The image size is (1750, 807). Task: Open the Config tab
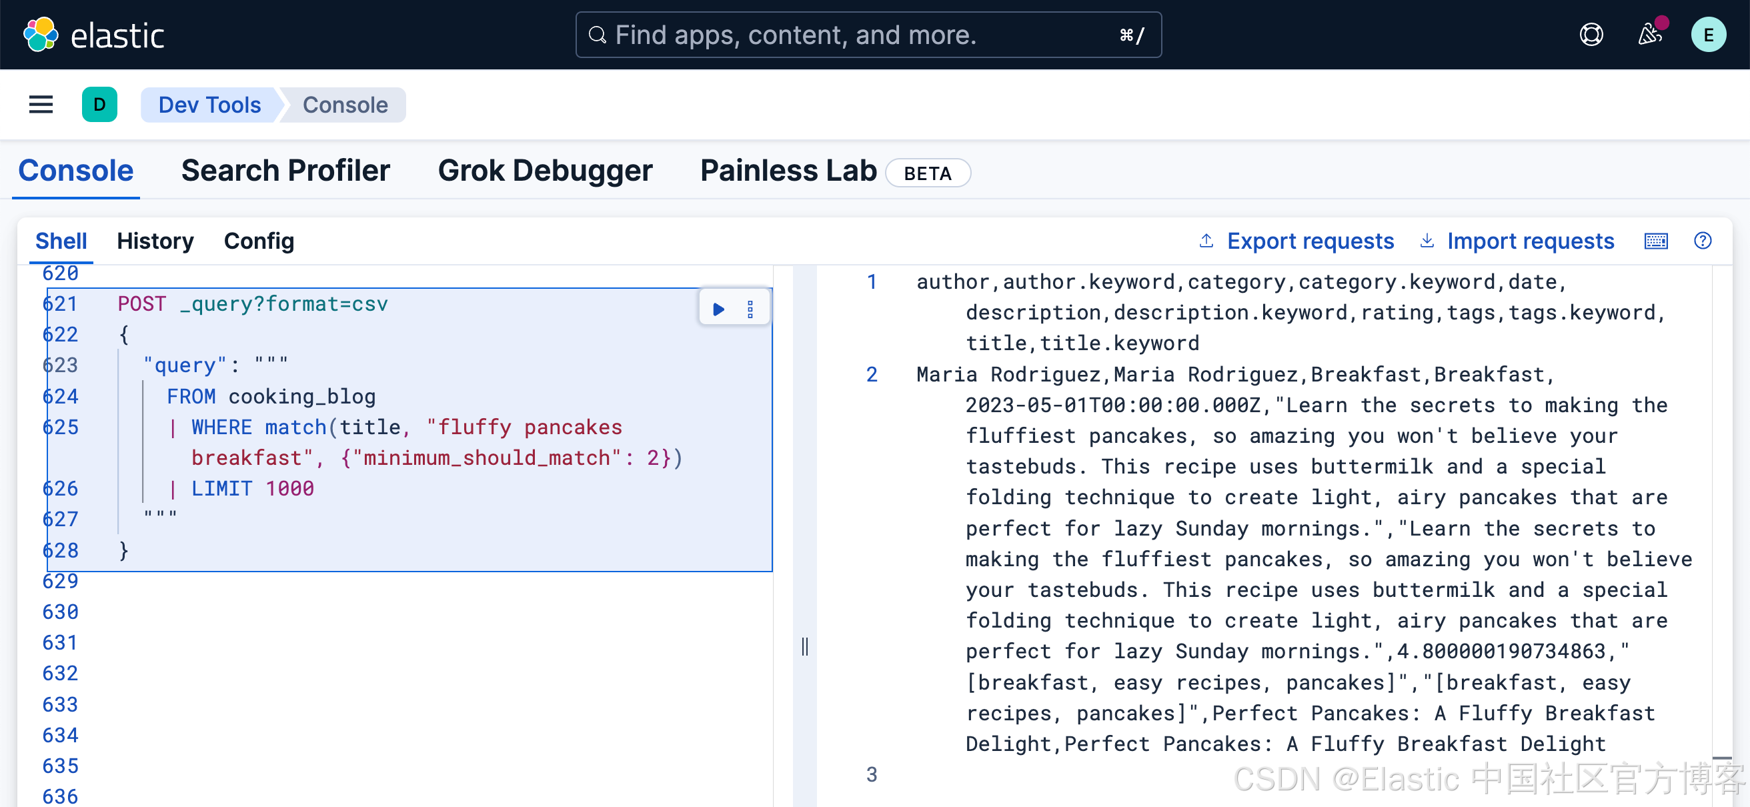pos(259,241)
